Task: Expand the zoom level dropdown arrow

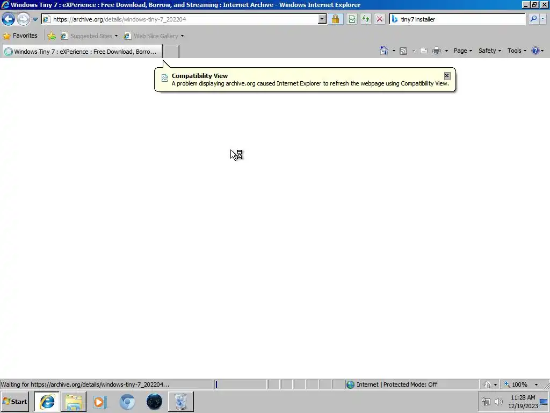Action: coord(536,384)
